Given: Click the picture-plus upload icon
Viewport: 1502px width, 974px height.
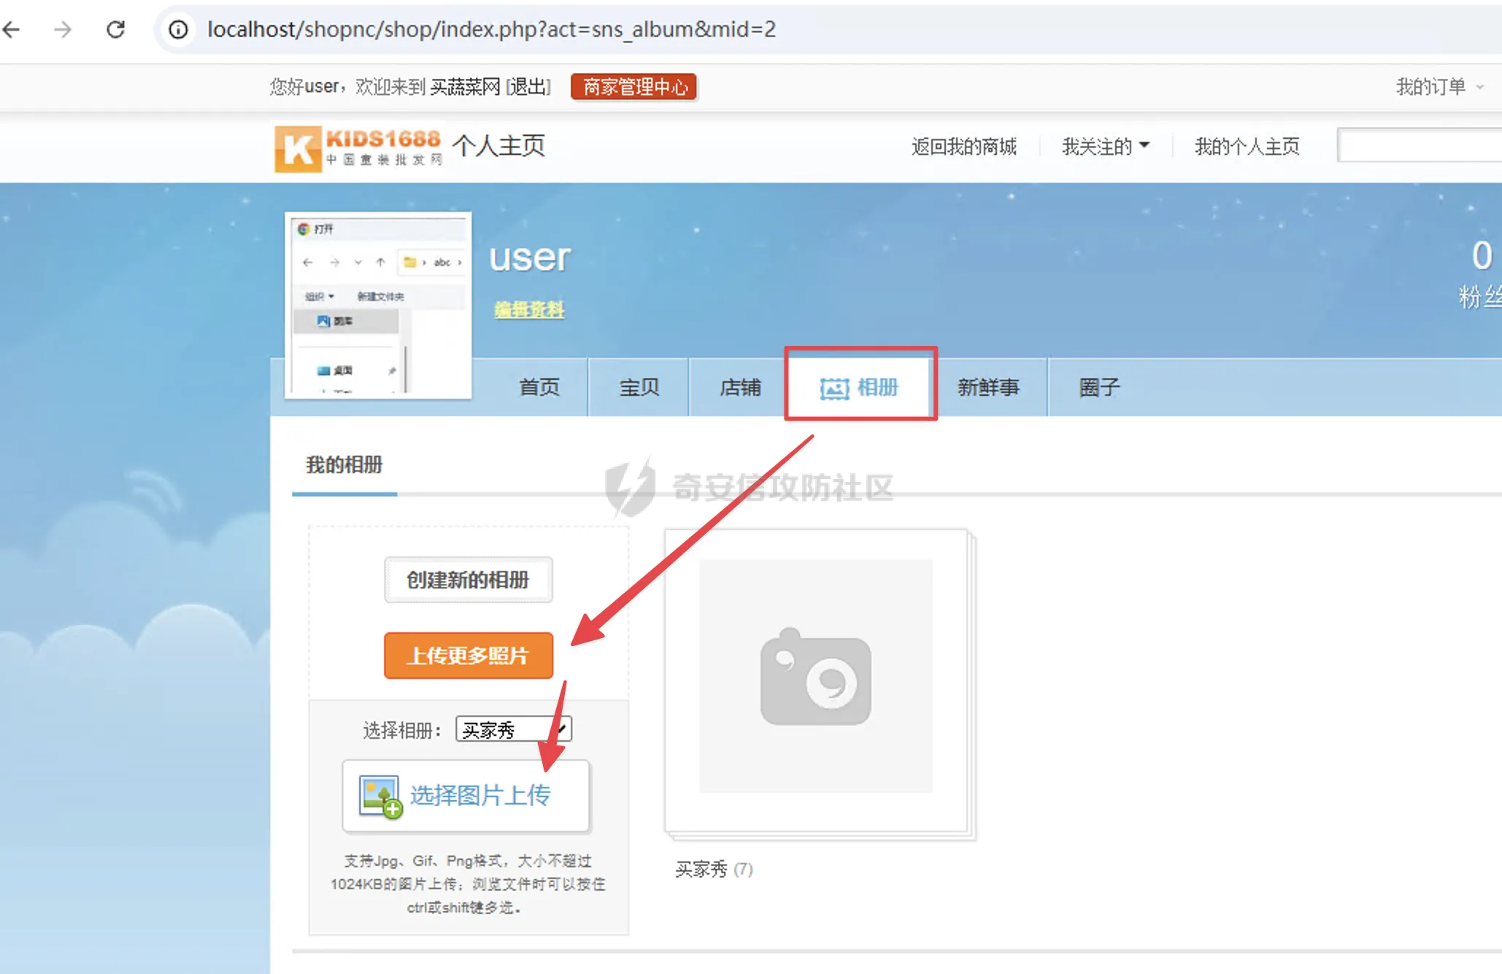Looking at the screenshot, I should pos(380,796).
